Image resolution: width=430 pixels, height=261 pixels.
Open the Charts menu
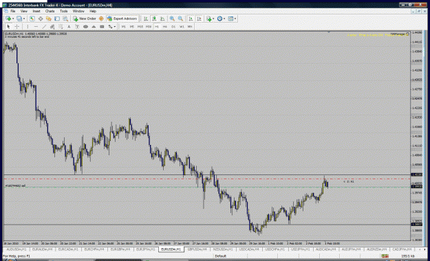point(50,11)
